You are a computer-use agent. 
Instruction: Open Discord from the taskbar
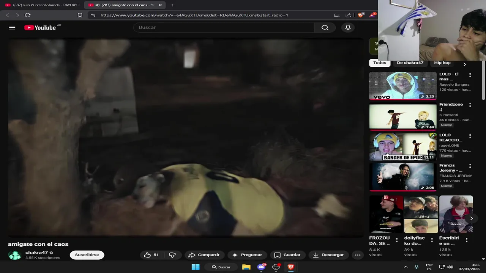point(261,267)
